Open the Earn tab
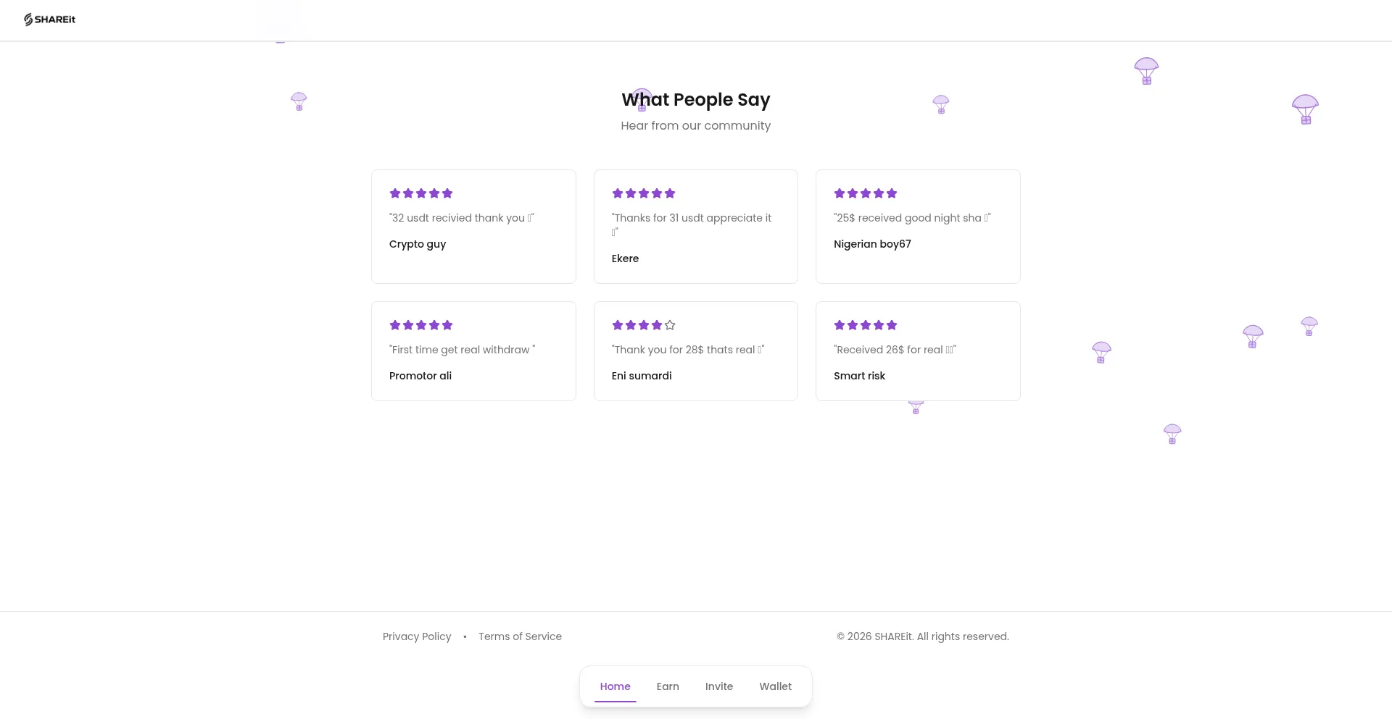Image resolution: width=1392 pixels, height=719 pixels. click(668, 686)
